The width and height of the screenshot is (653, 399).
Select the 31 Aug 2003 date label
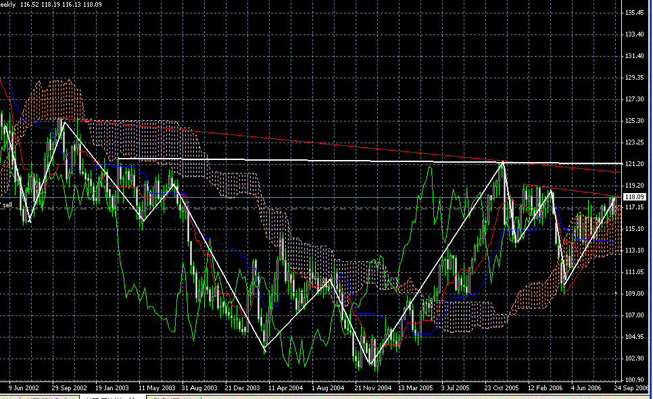point(199,388)
